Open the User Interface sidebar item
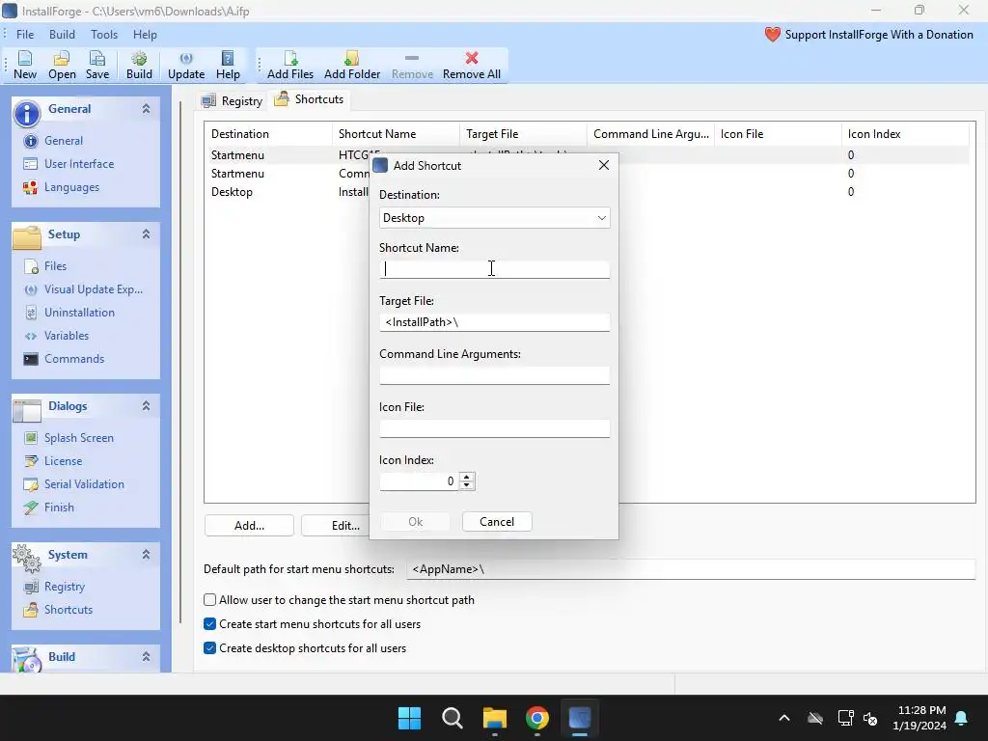Image resolution: width=988 pixels, height=741 pixels. click(x=79, y=164)
